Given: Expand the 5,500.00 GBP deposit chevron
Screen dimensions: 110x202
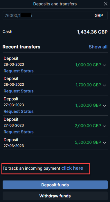Looking at the screenshot, I should coord(104,143).
